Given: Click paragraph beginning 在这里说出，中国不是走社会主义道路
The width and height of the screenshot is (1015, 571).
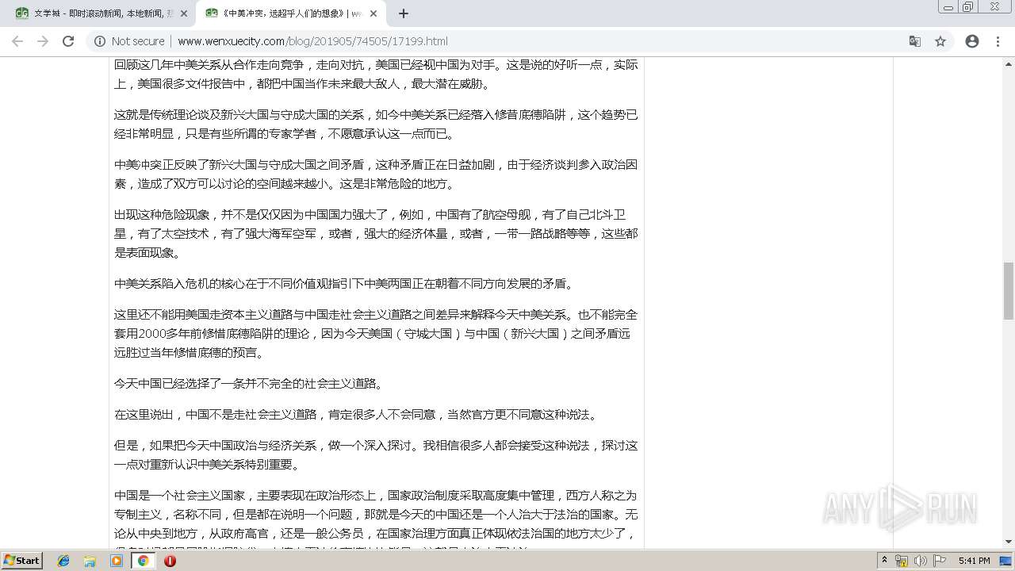Looking at the screenshot, I should (x=356, y=415).
